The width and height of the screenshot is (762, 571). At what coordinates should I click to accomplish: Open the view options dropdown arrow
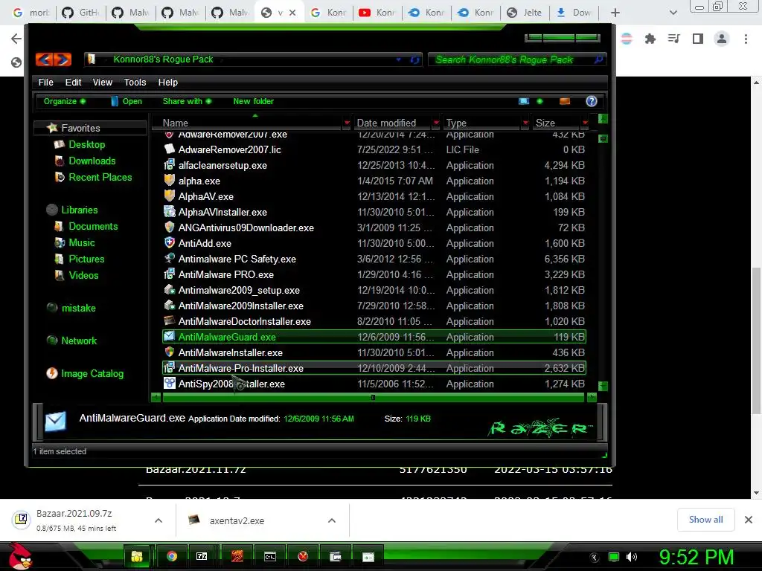pos(540,101)
